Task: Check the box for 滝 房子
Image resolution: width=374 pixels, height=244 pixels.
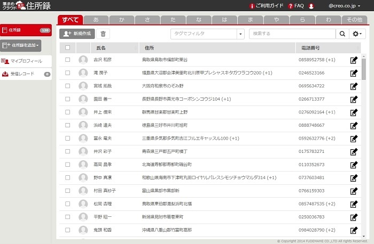Action: (67, 73)
